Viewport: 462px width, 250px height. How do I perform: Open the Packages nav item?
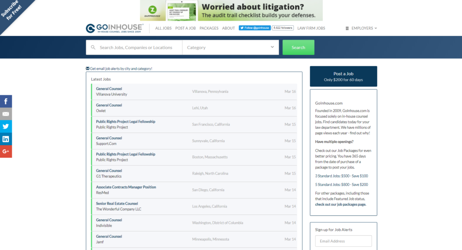click(209, 28)
